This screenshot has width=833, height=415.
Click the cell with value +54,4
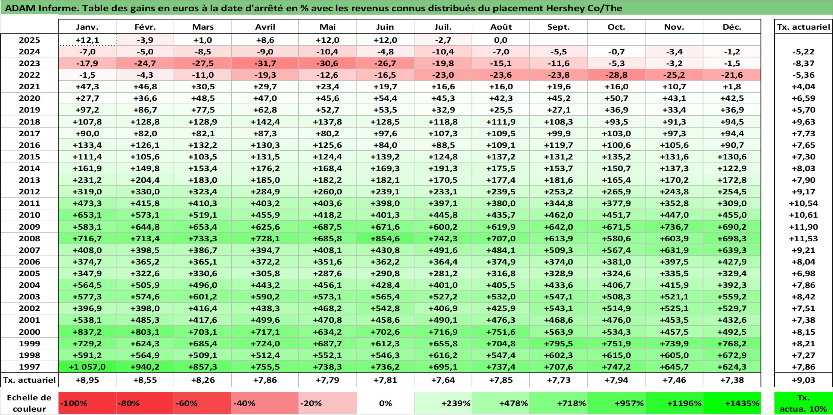coord(385,98)
